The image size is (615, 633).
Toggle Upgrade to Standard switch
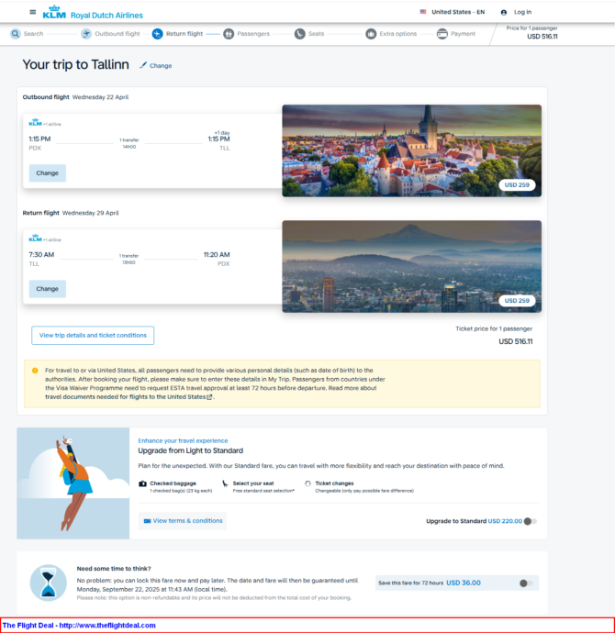(x=530, y=521)
